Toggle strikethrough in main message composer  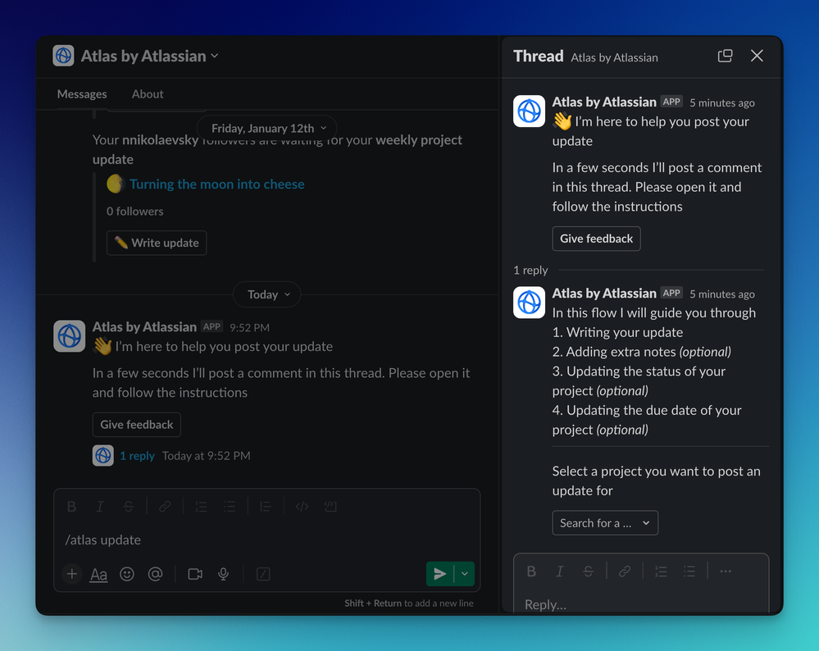pyautogui.click(x=128, y=506)
